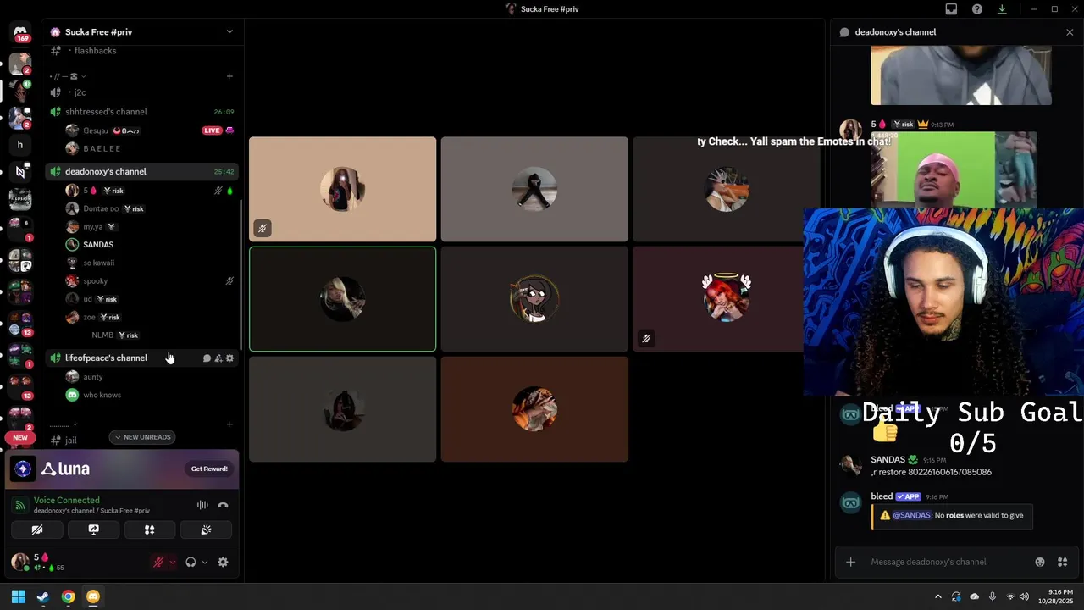
Task: Select cartoon glasses avatar participant tile
Action: tap(534, 299)
